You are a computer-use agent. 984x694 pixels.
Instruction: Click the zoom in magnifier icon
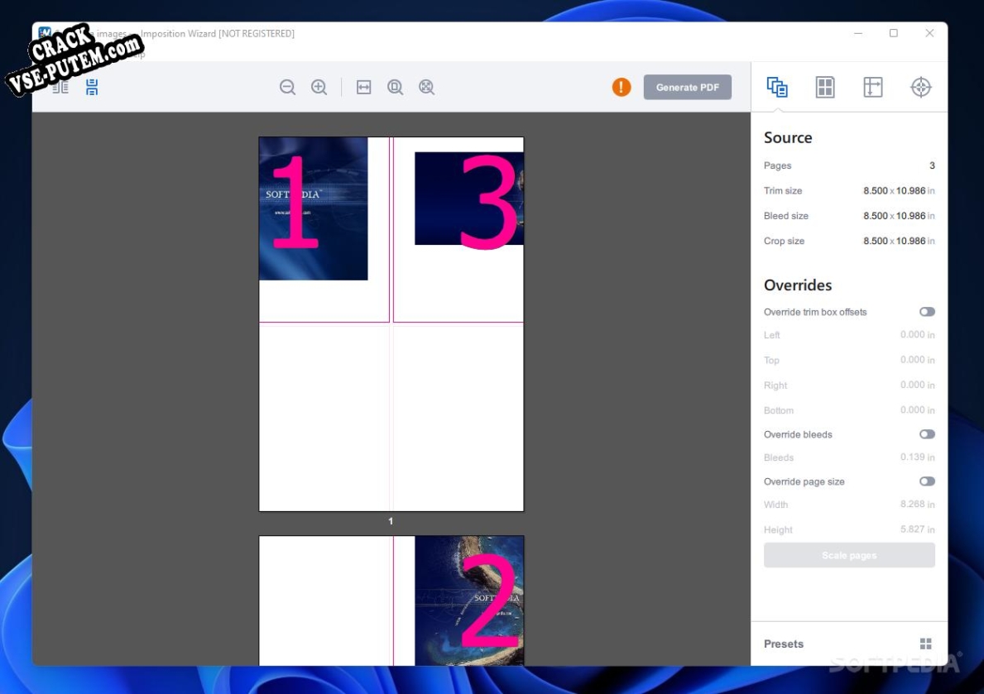point(319,88)
